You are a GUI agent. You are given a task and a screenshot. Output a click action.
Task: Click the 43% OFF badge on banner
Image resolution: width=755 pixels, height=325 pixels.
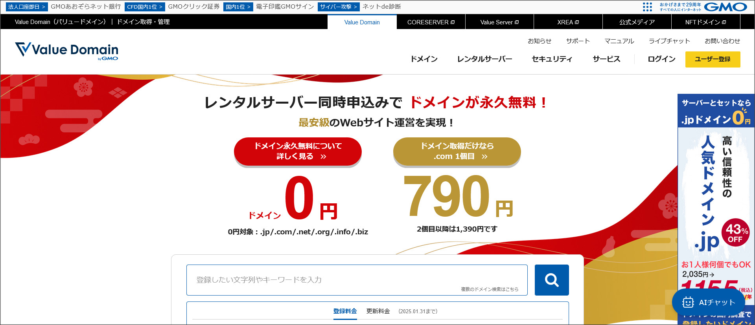736,233
